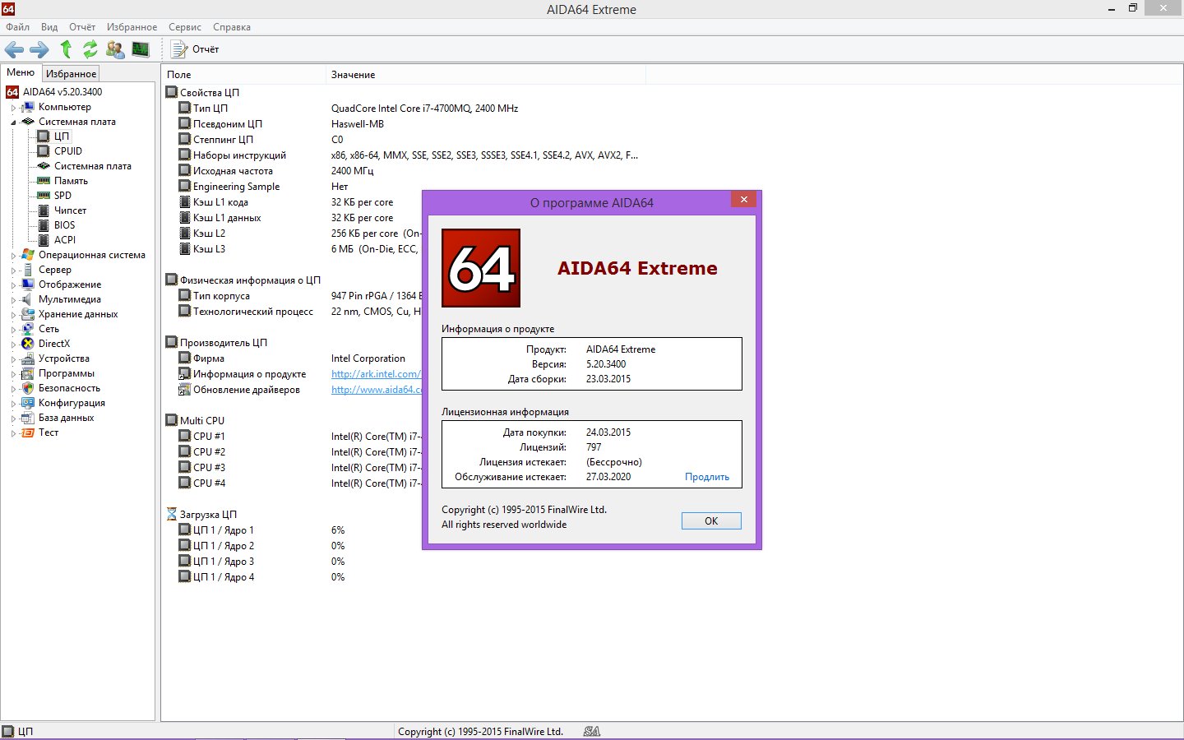Click the Устройства printer icon
Image resolution: width=1184 pixels, height=740 pixels.
28,358
